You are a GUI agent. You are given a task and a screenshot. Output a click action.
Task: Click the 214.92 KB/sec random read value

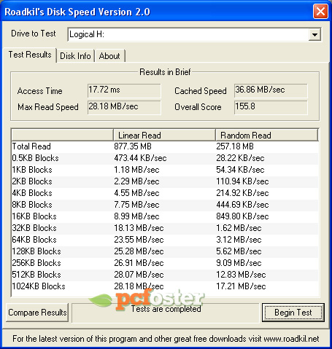click(x=242, y=193)
